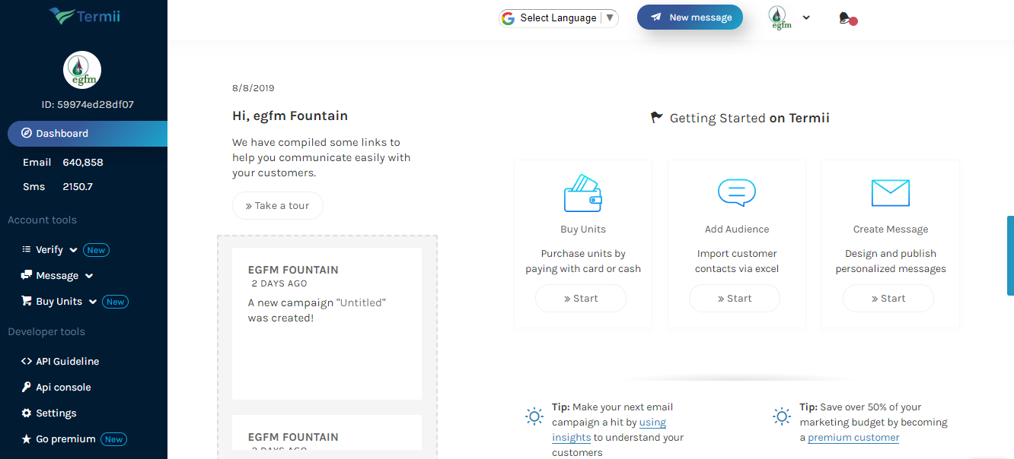Click the New message button
Screen dimensions: 1014x459
[x=690, y=17]
